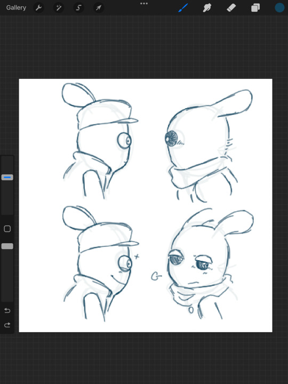This screenshot has height=384, width=288.
Task: Click the top-right bunny sketch on canvas
Action: tap(208, 146)
